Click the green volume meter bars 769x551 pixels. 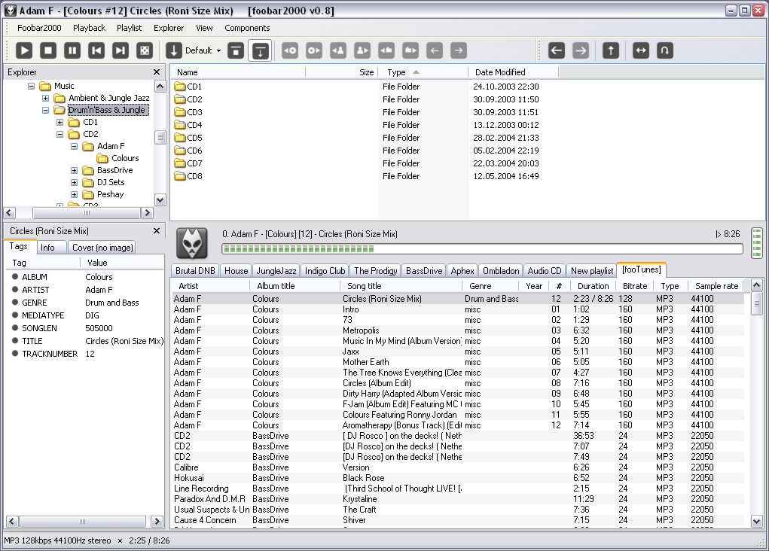point(757,243)
